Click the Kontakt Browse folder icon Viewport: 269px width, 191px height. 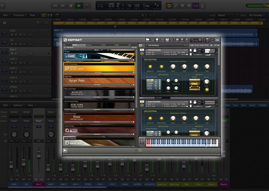pyautogui.click(x=148, y=40)
